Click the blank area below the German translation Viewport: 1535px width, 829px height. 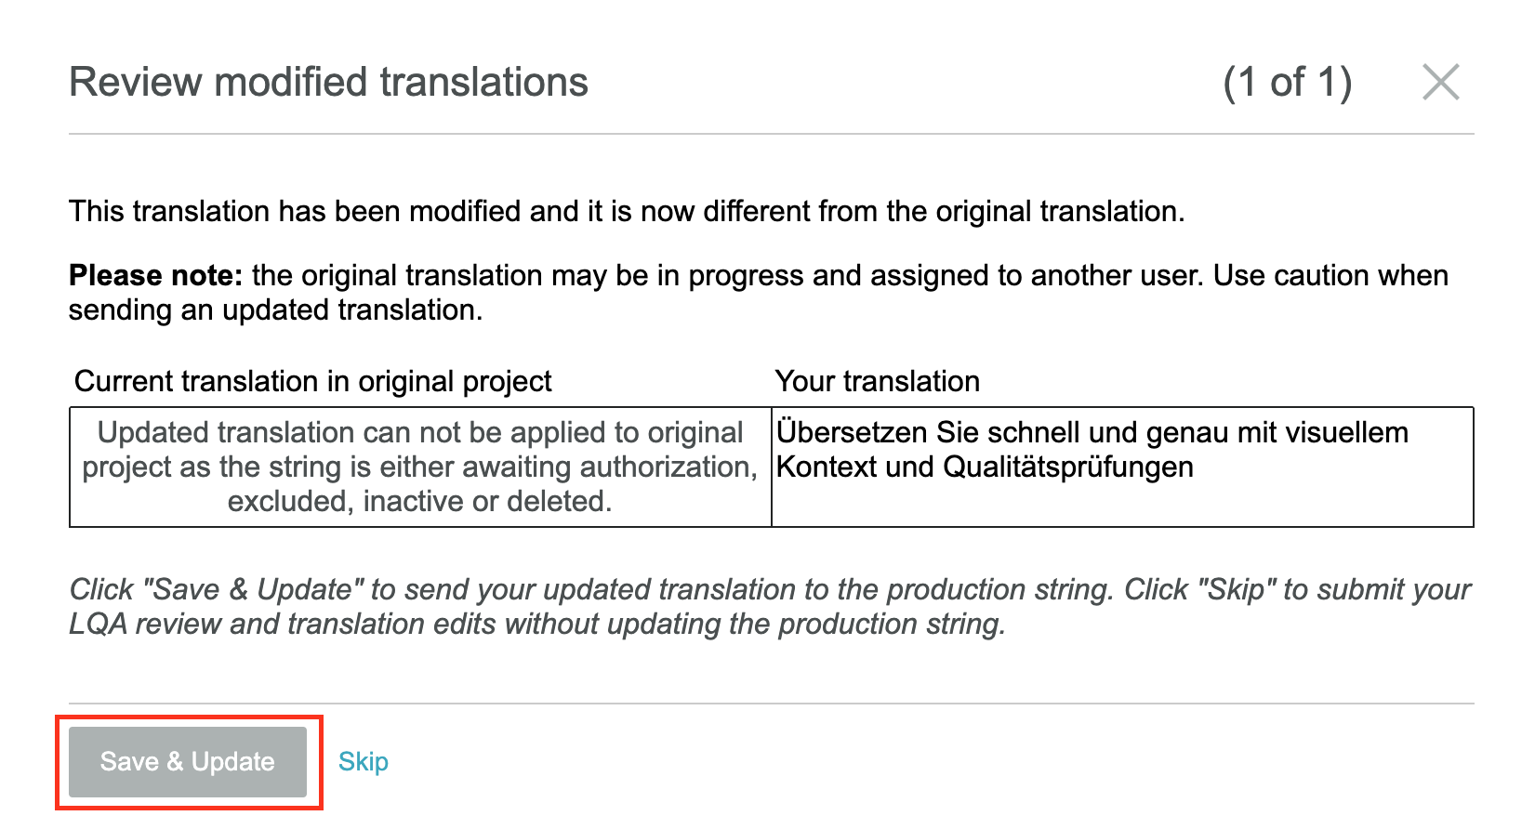click(x=1121, y=505)
